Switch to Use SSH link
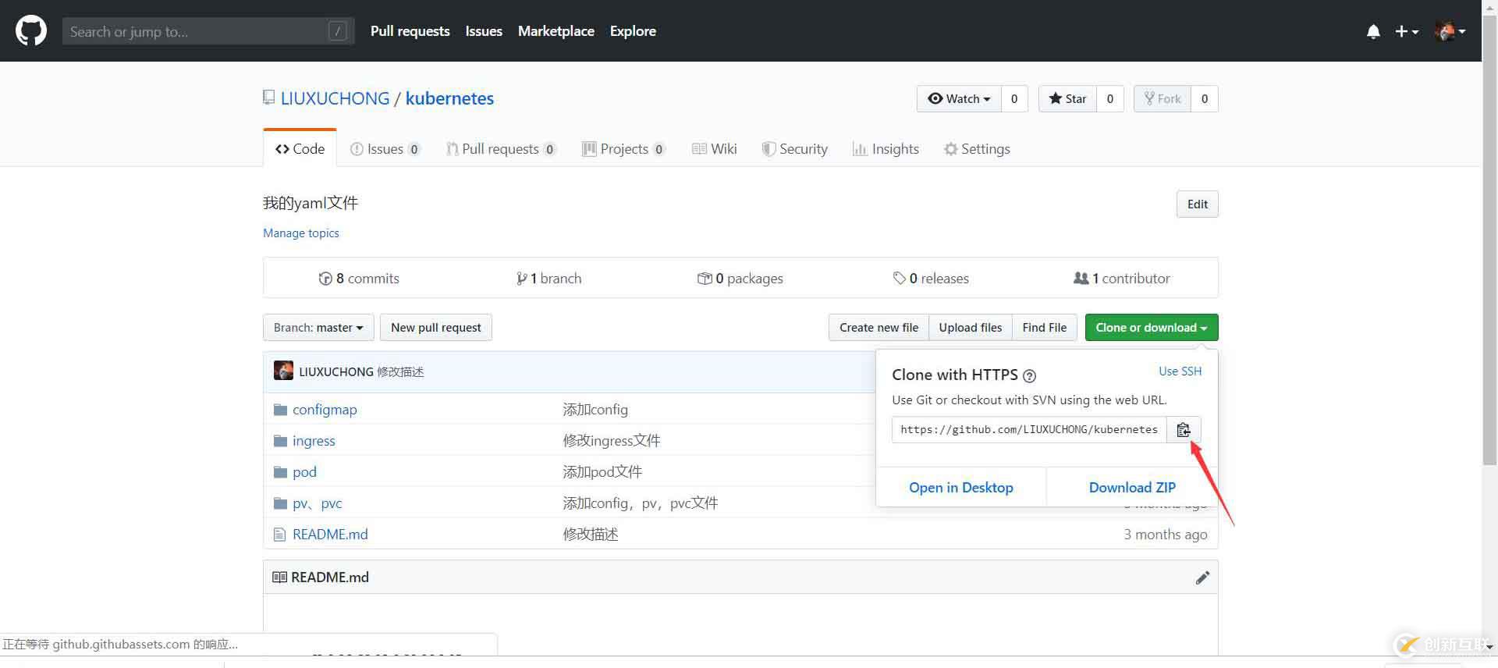The height and width of the screenshot is (668, 1498). click(x=1180, y=371)
